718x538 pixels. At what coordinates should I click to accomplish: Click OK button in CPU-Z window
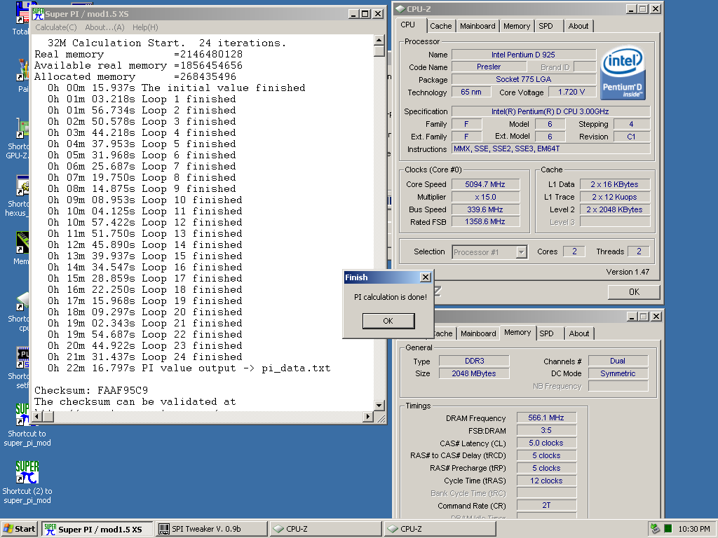pyautogui.click(x=634, y=292)
